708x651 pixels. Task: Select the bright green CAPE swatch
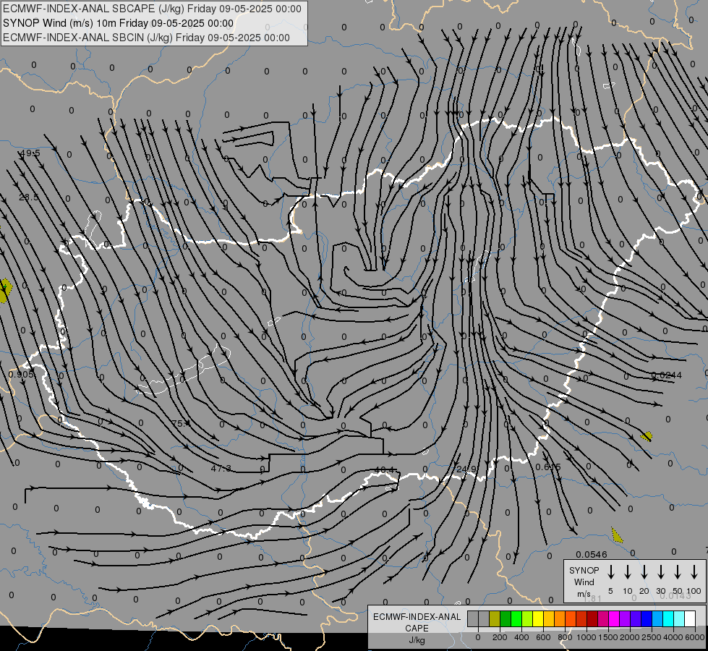[x=516, y=619]
